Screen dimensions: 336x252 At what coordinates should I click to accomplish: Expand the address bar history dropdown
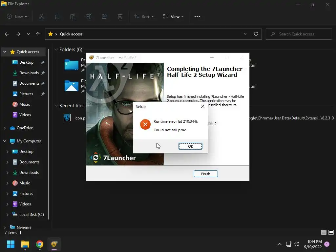pos(245,34)
